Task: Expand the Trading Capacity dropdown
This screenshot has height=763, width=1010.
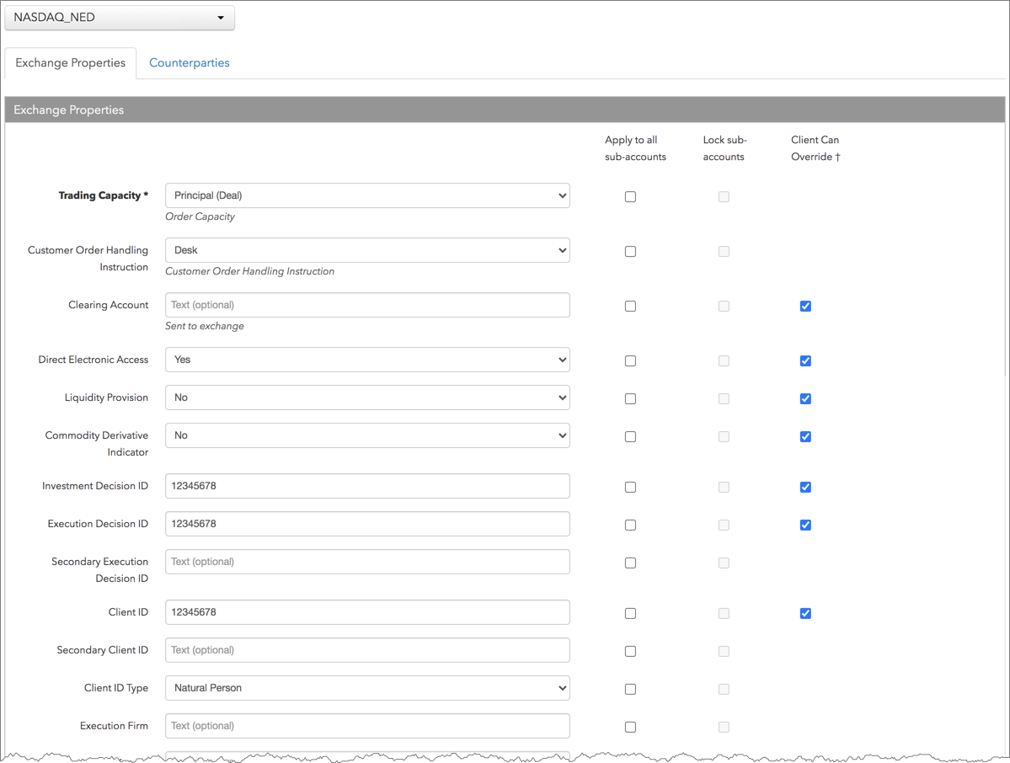Action: (367, 195)
